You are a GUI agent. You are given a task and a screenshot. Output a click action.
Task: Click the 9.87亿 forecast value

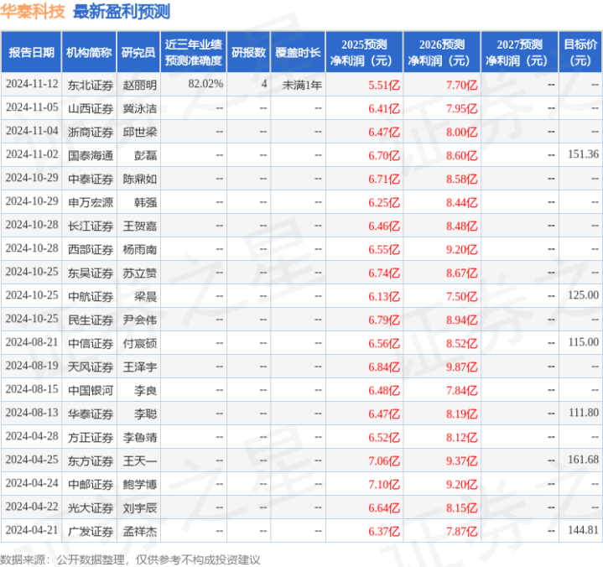pyautogui.click(x=462, y=367)
